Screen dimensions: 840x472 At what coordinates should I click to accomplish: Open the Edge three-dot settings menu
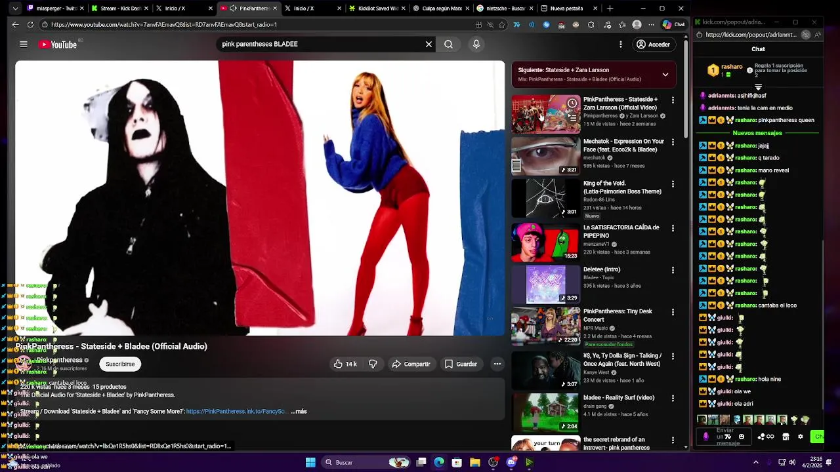[651, 25]
